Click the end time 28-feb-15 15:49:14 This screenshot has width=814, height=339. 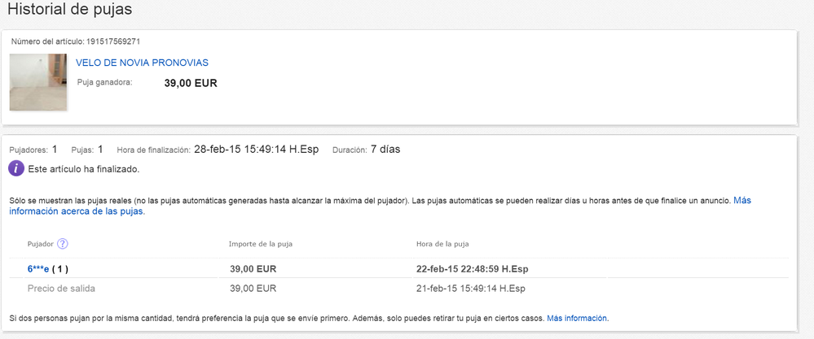pos(256,150)
